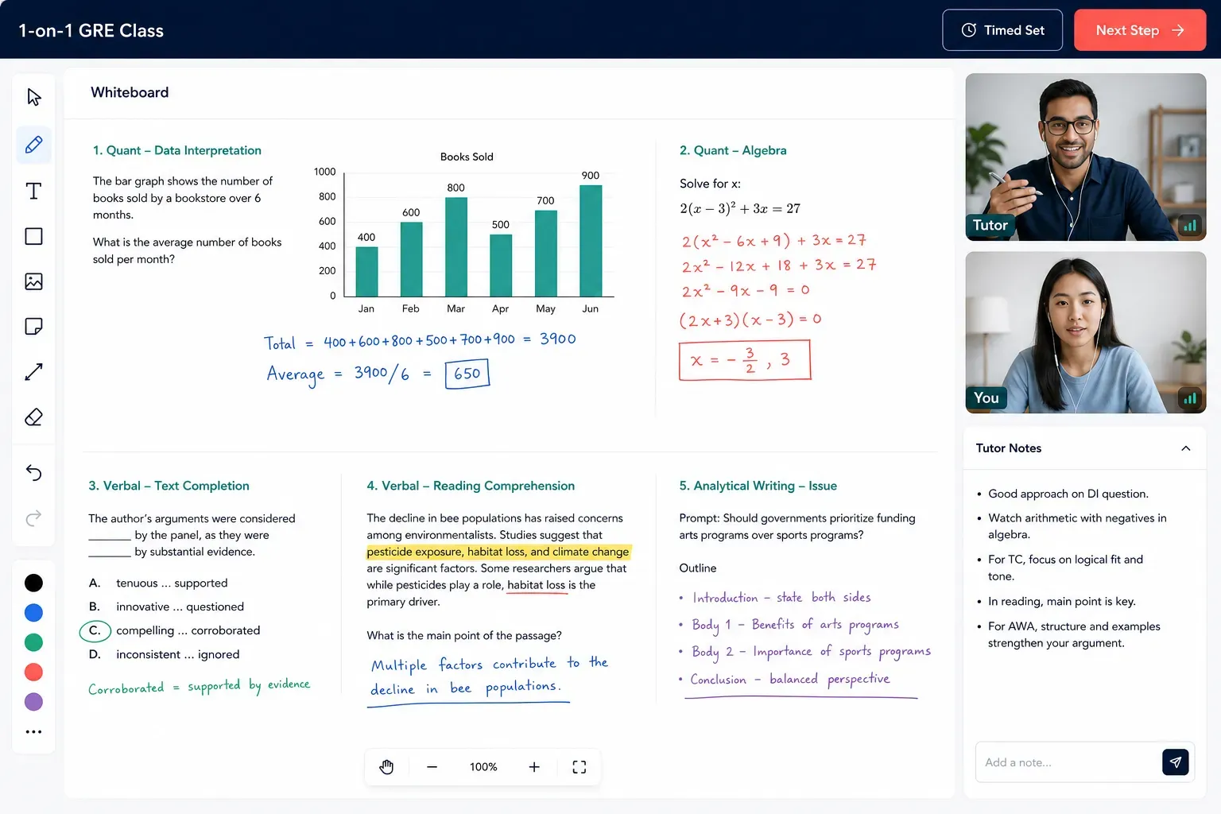Click the 1-on-1 GRE Class title
The image size is (1221, 814).
pyautogui.click(x=91, y=31)
